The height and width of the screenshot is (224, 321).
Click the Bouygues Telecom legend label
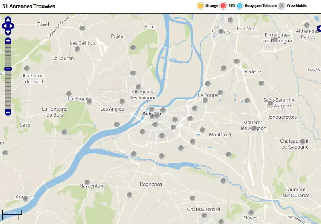pos(261,6)
